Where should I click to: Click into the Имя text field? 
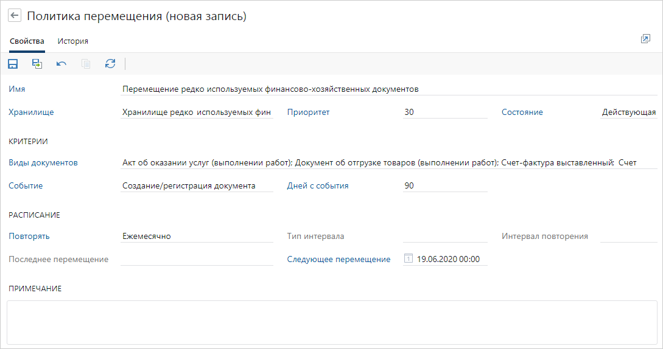(388, 89)
